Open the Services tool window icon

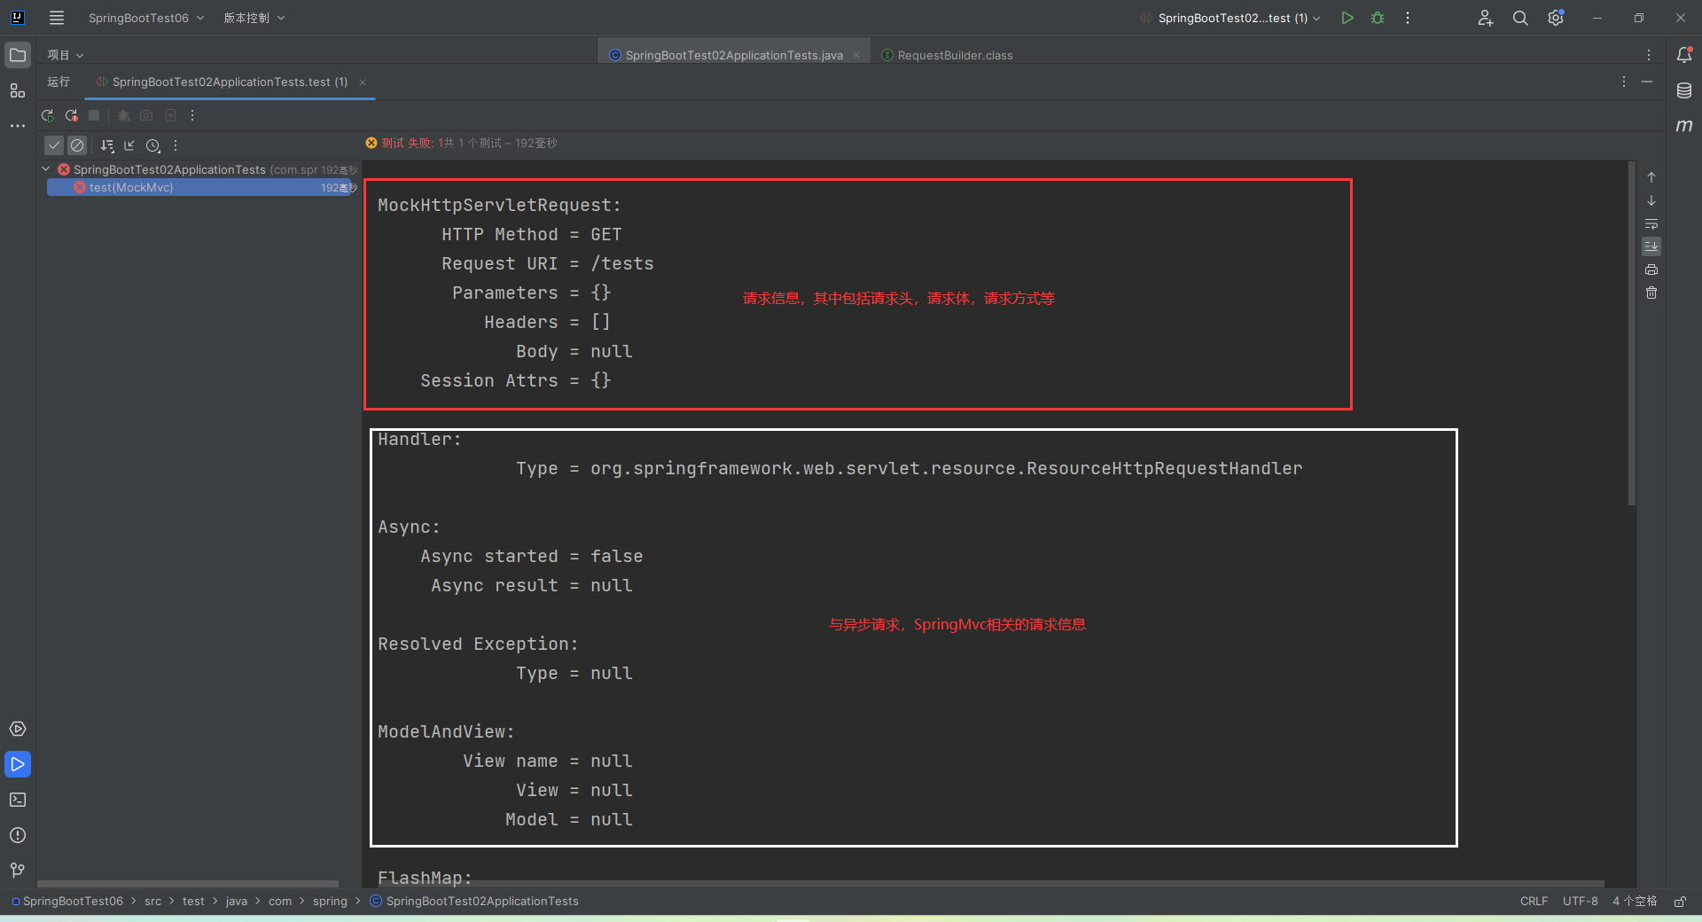[x=18, y=729]
